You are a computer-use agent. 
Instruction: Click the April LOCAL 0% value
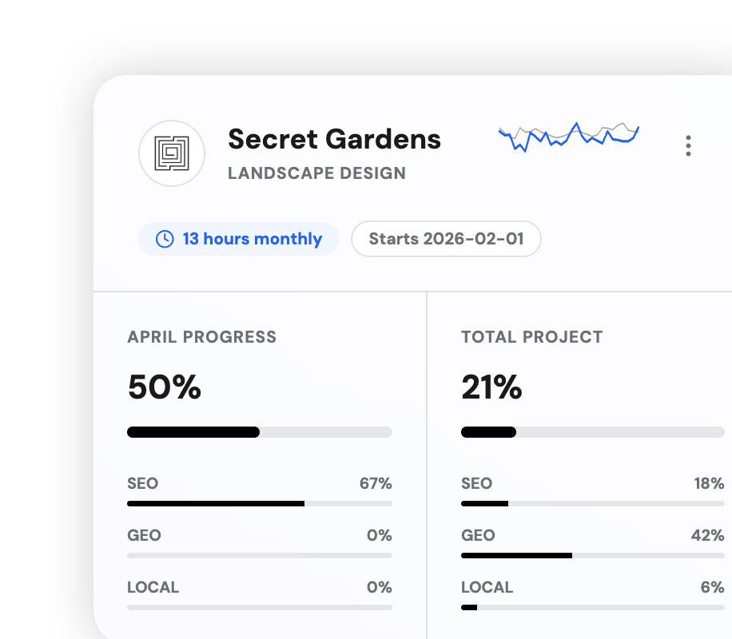(379, 587)
